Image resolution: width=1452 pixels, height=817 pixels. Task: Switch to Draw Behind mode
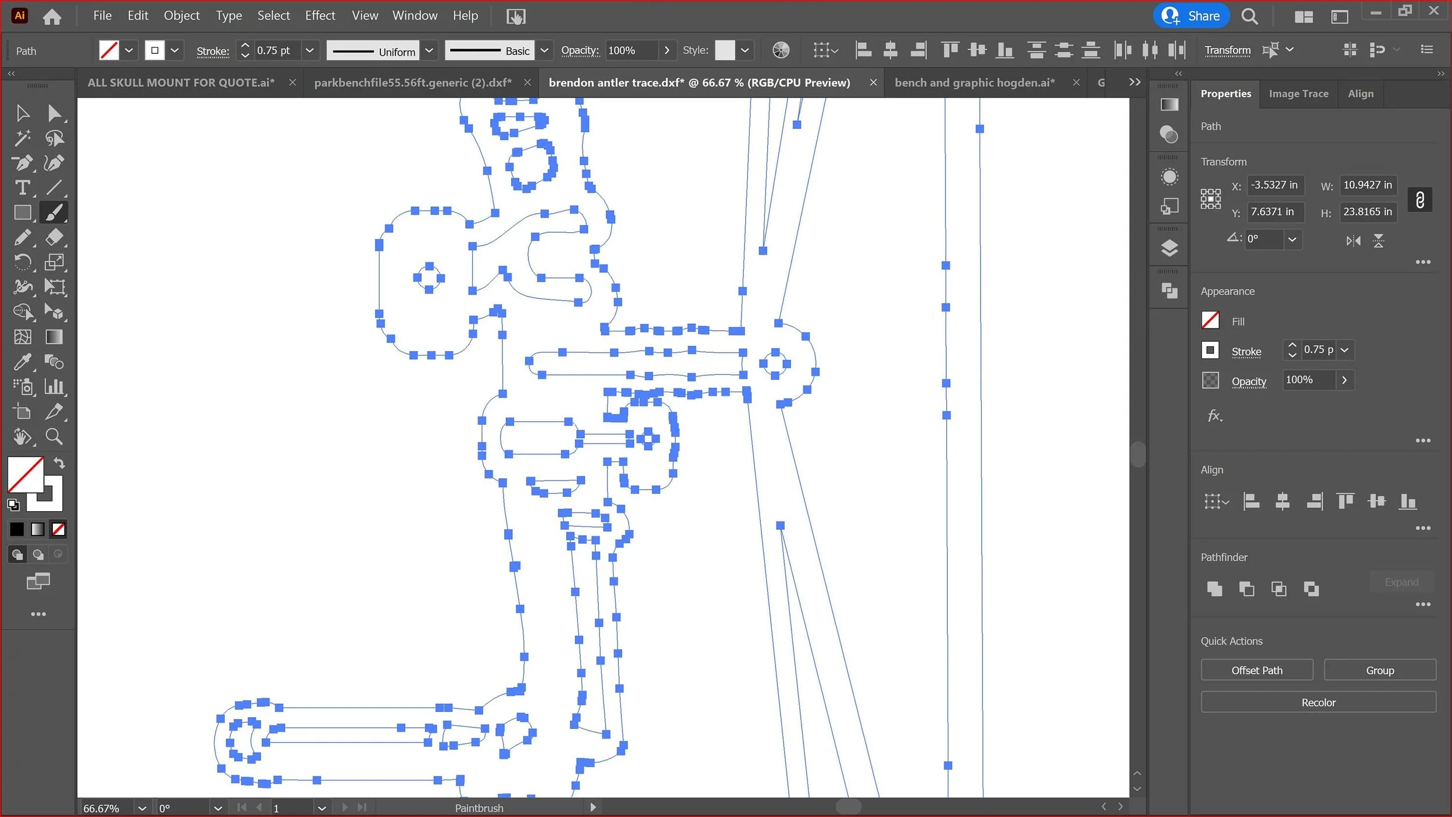(x=38, y=555)
